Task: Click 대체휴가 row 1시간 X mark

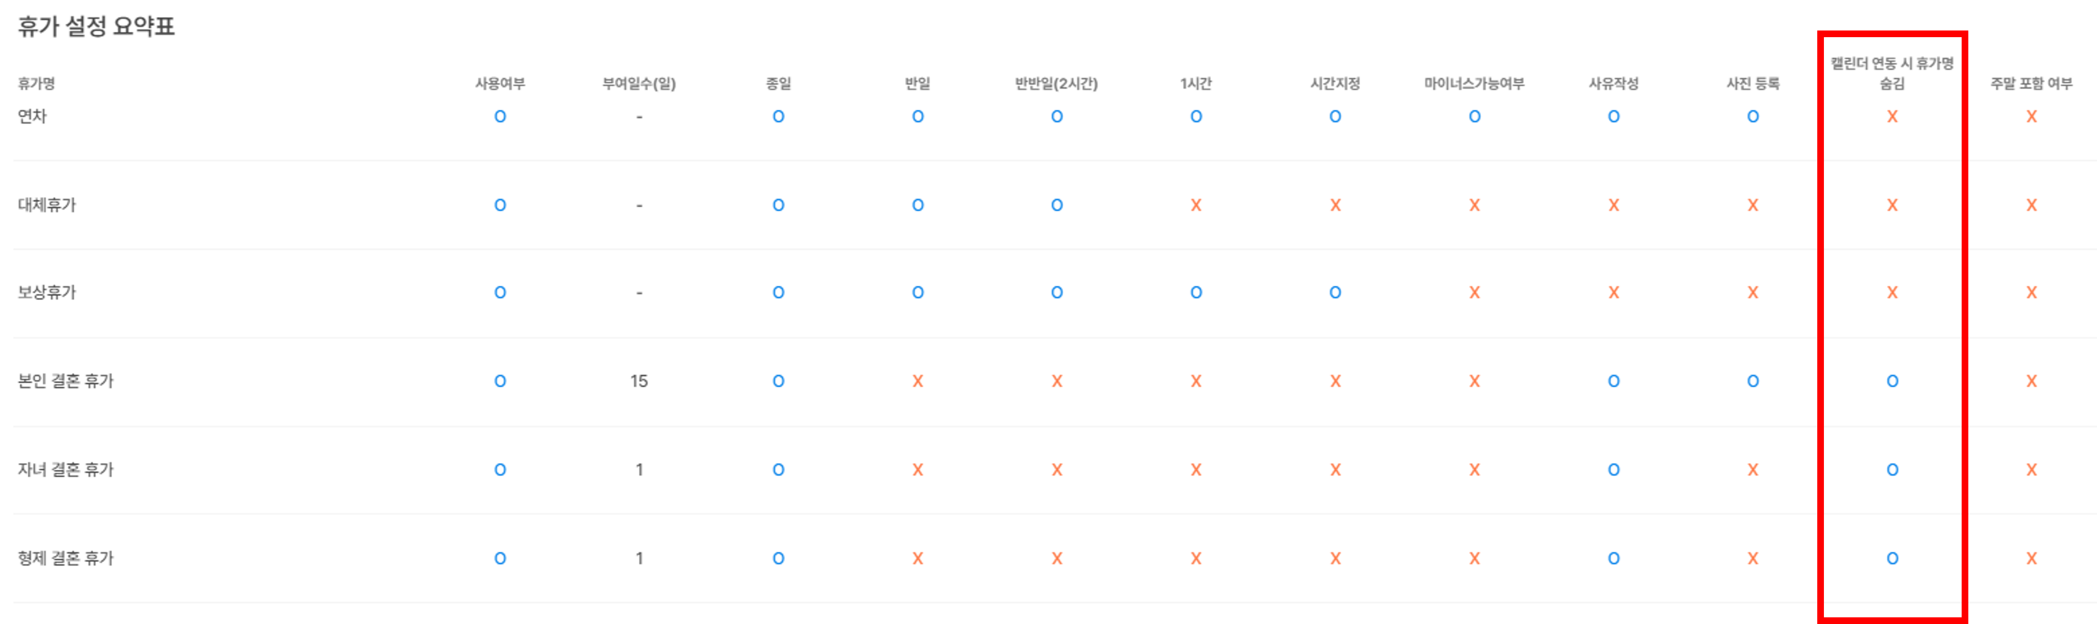Action: point(1196,205)
